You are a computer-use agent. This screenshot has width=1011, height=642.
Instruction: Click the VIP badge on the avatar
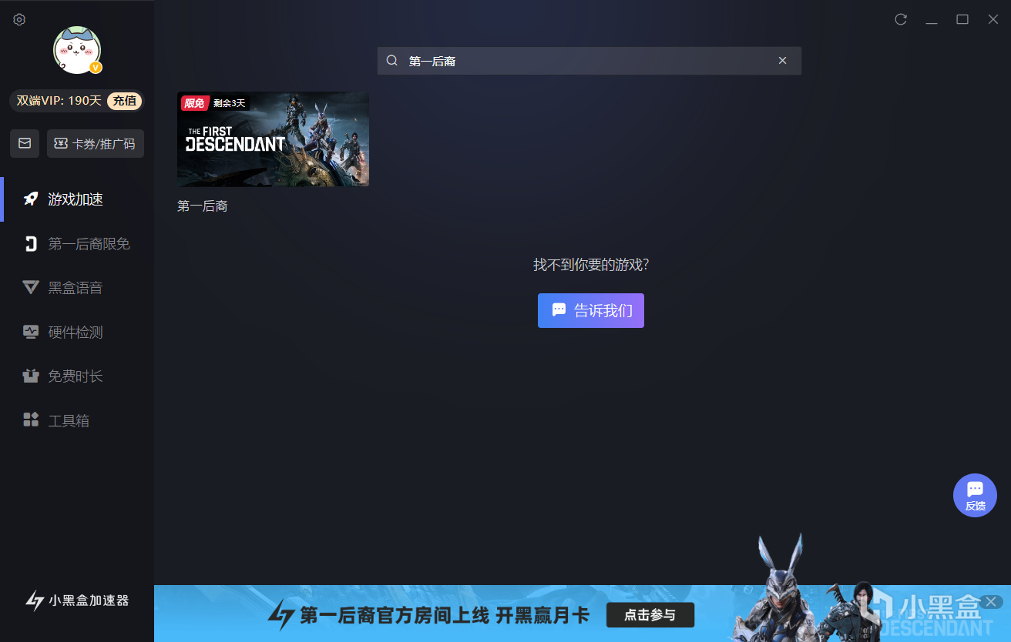pyautogui.click(x=96, y=68)
